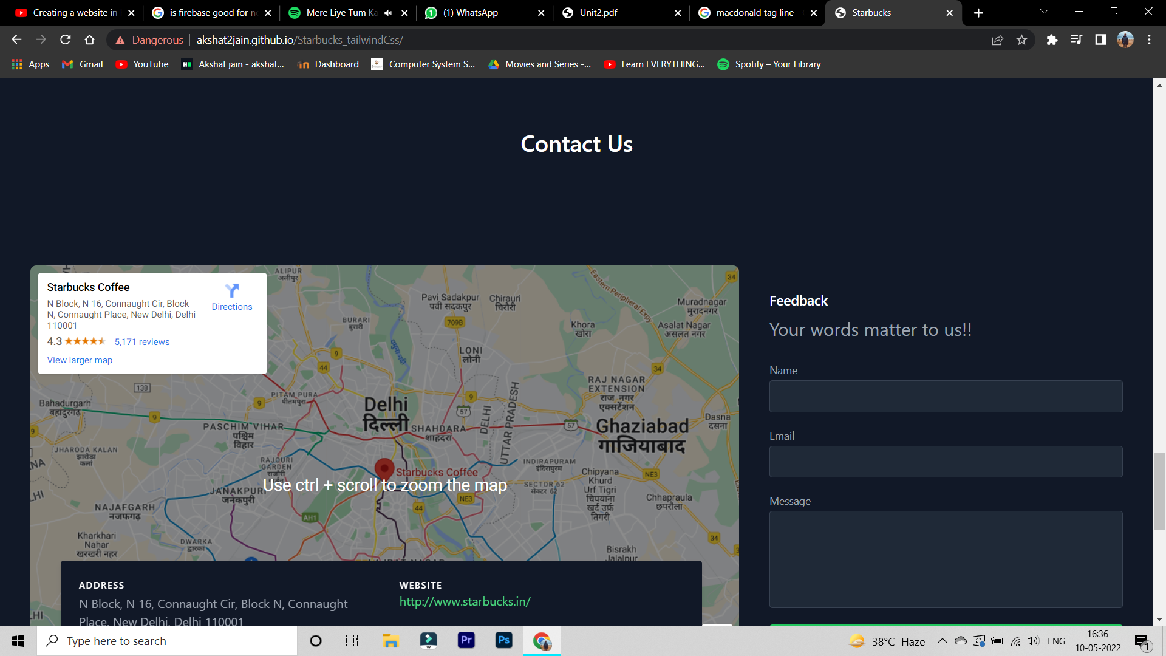Open Premiere Pro from the taskbar
1166x656 pixels.
(466, 640)
